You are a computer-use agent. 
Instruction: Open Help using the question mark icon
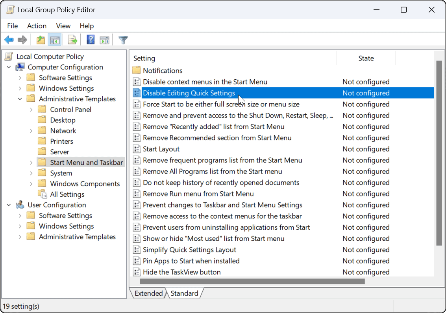[x=91, y=40]
